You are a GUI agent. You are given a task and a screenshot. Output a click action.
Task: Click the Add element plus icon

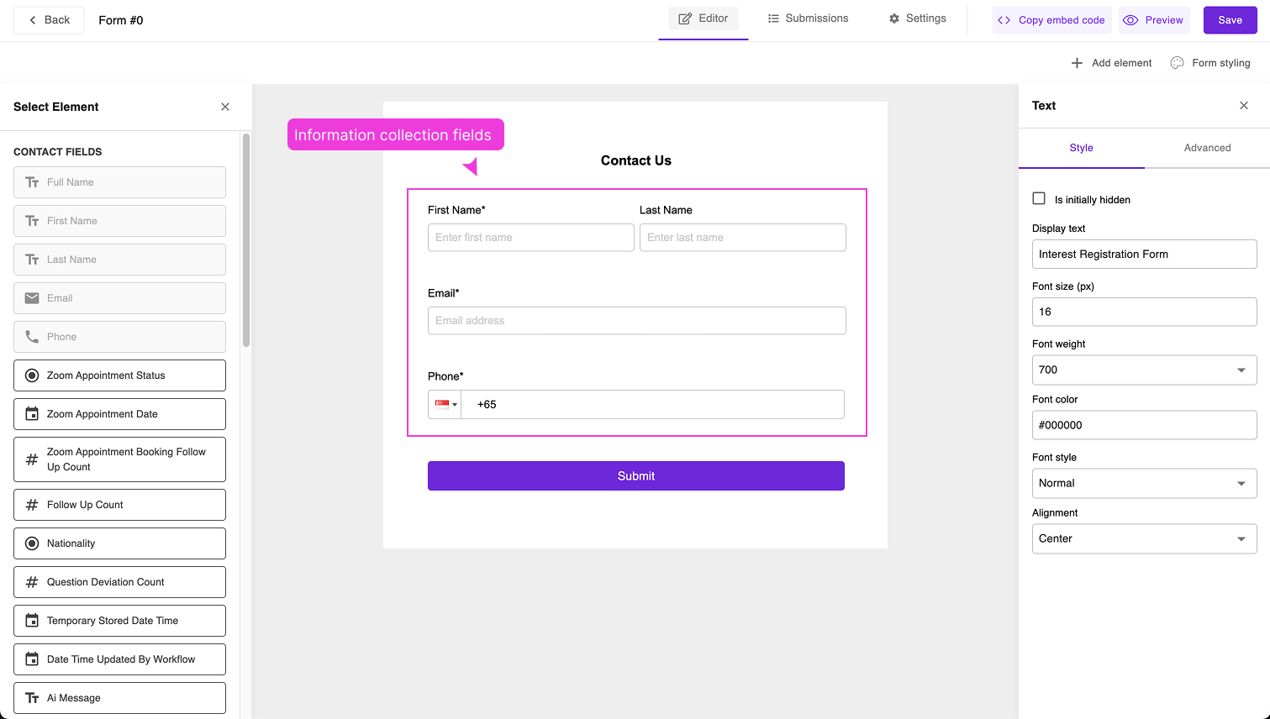pos(1077,62)
